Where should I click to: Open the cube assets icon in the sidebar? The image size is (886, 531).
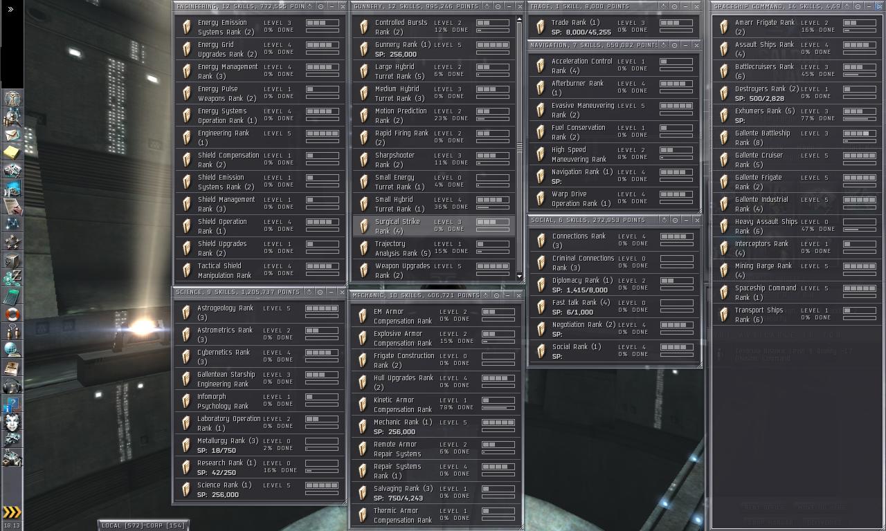pos(12,260)
